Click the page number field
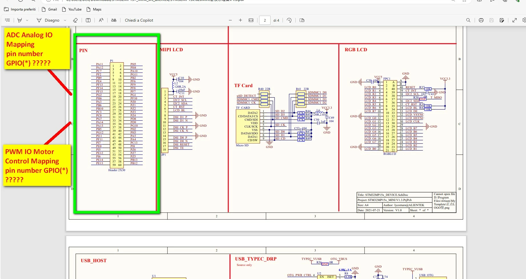Viewport: 526px width, 279px height. pos(265,20)
